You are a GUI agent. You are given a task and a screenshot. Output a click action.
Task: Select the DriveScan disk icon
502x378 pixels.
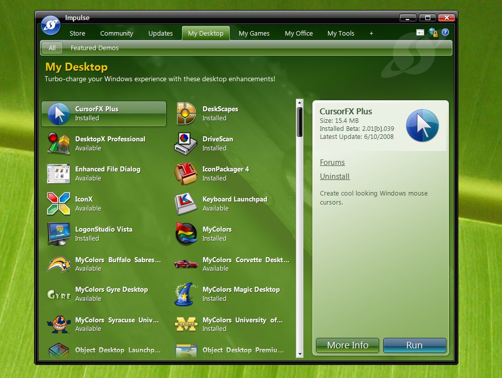pos(186,144)
